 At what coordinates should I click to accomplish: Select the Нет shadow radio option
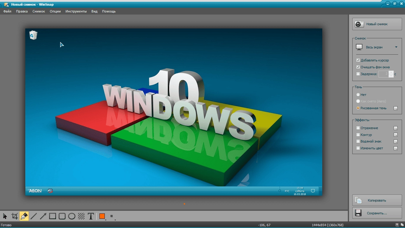[x=358, y=95]
